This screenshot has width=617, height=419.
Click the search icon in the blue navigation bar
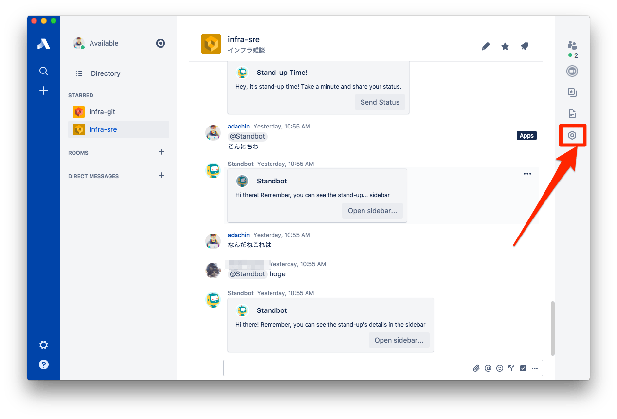coord(44,72)
